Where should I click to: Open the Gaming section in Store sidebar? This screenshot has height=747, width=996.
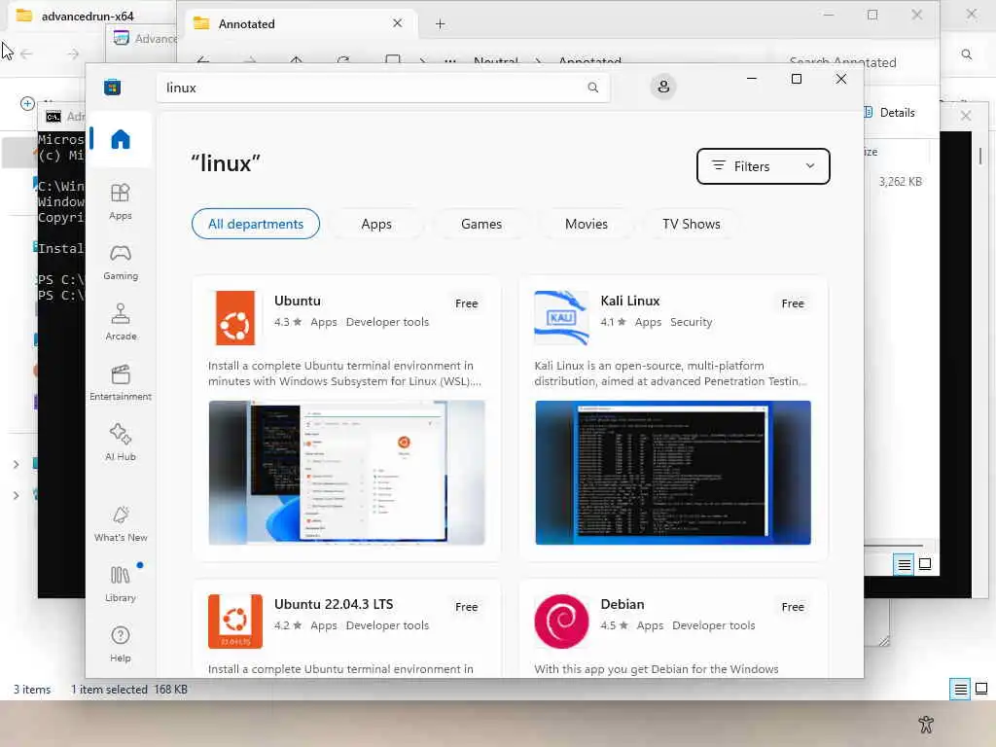[x=120, y=262]
